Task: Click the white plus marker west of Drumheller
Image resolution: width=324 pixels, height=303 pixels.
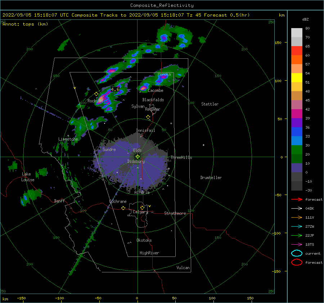Action: [x=203, y=145]
